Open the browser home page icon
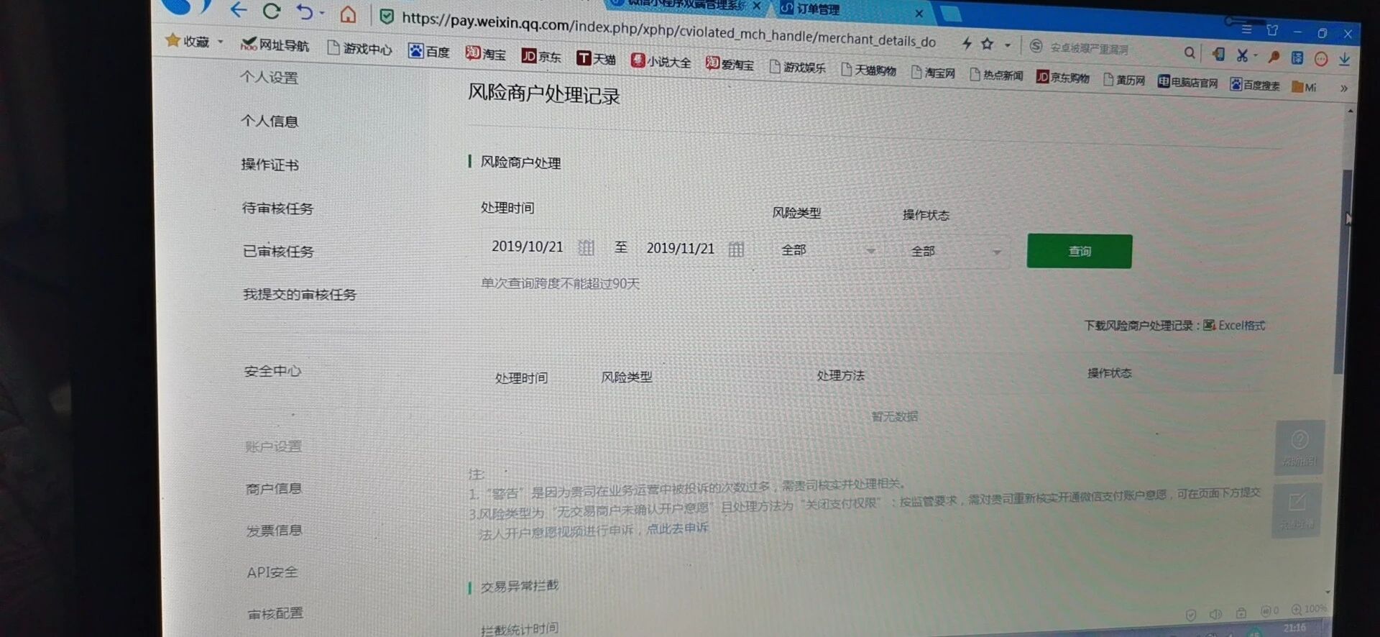This screenshot has width=1380, height=637. point(348,14)
